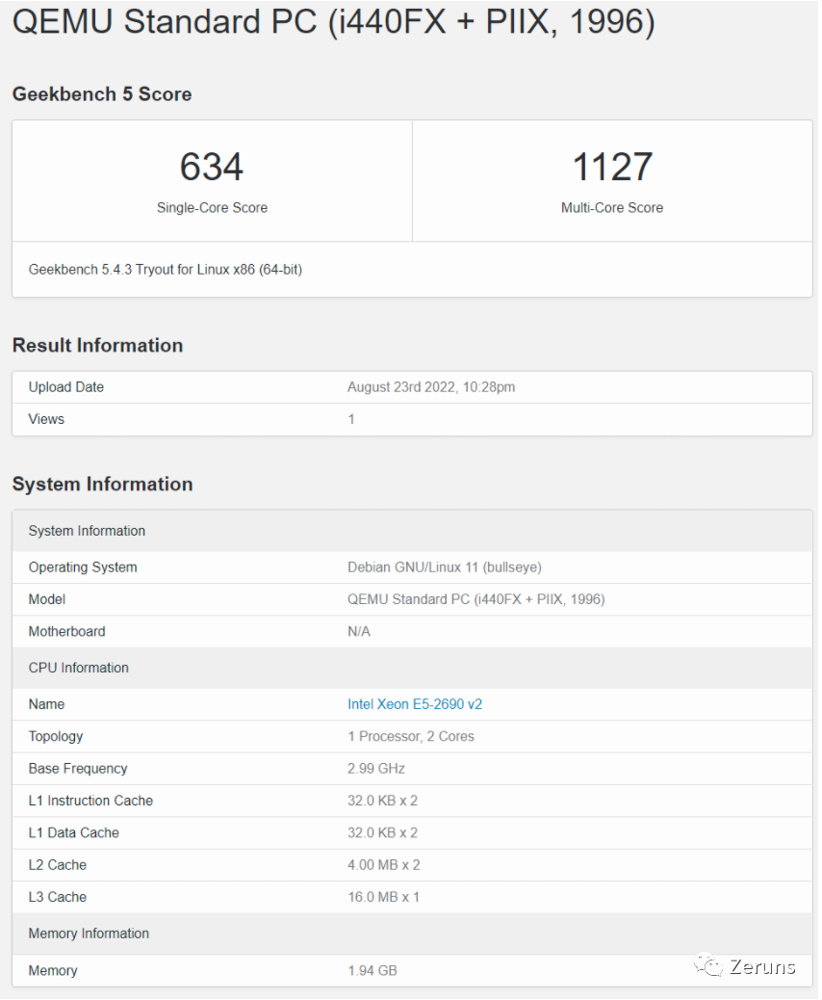Select the 1.94 GB memory value
The width and height of the screenshot is (822, 1000).
click(x=372, y=971)
